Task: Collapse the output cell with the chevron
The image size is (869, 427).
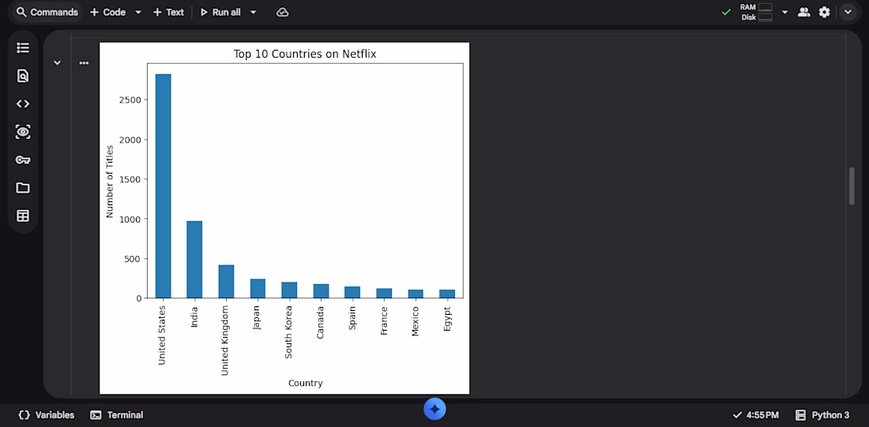Action: (57, 63)
